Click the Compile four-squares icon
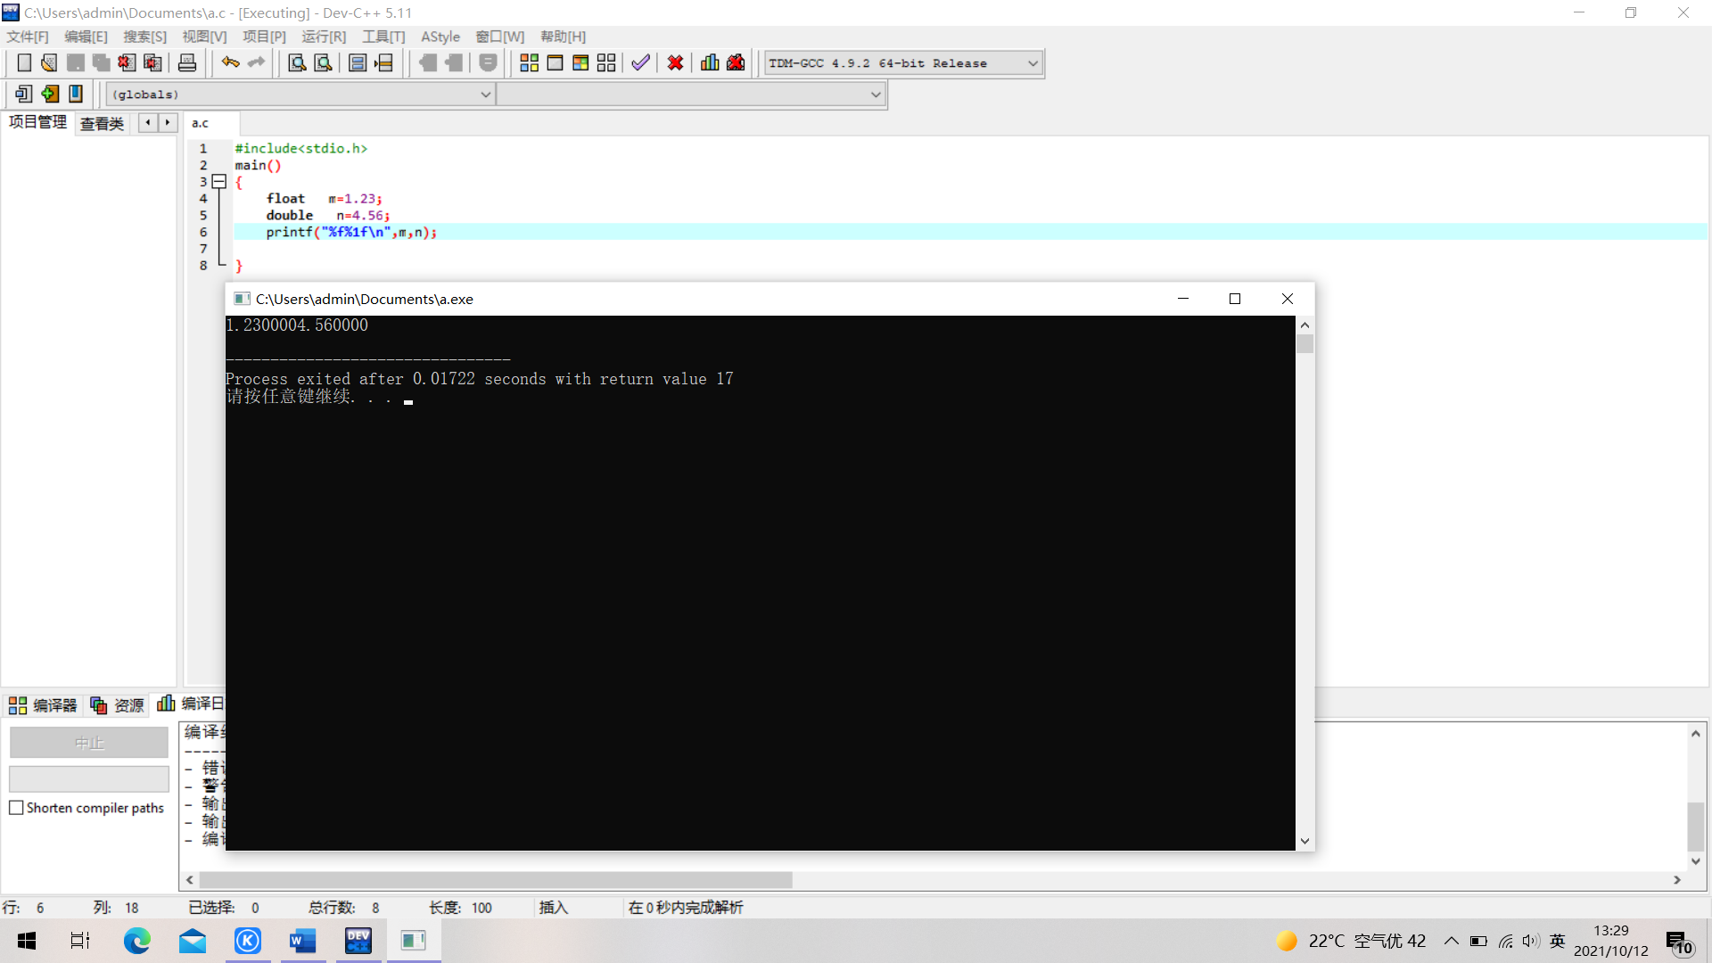1712x963 pixels. [x=529, y=63]
